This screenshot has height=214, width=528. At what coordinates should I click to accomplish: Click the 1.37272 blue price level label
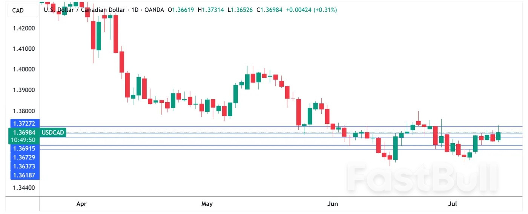[24, 123]
